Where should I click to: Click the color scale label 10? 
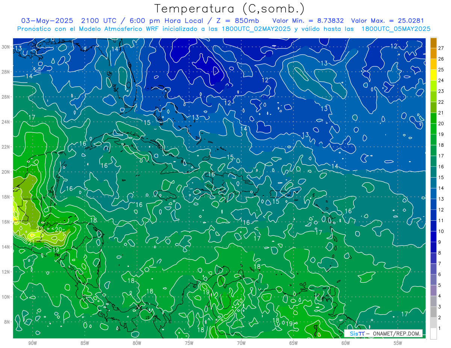[x=441, y=231]
